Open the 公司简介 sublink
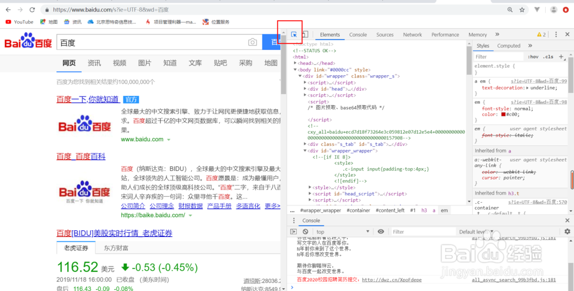This screenshot has height=291, width=574. click(133, 206)
